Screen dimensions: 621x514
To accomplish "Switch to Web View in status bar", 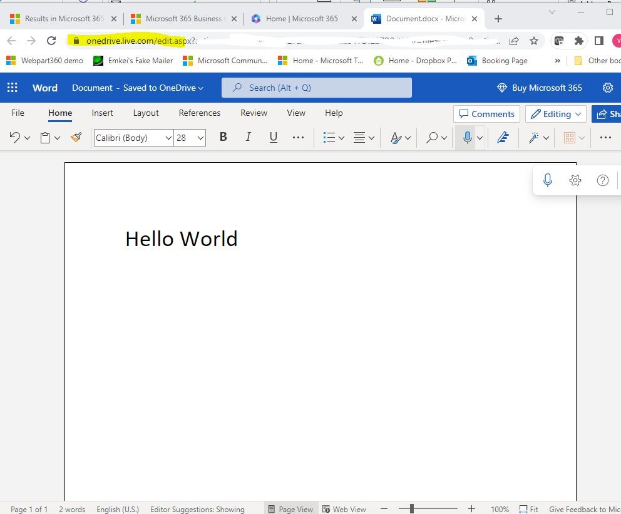I will (344, 509).
